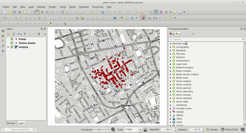Viewport: 246px width, 133px height.
Task: Click the Statistical Summary sigma icon
Action: (161, 12)
